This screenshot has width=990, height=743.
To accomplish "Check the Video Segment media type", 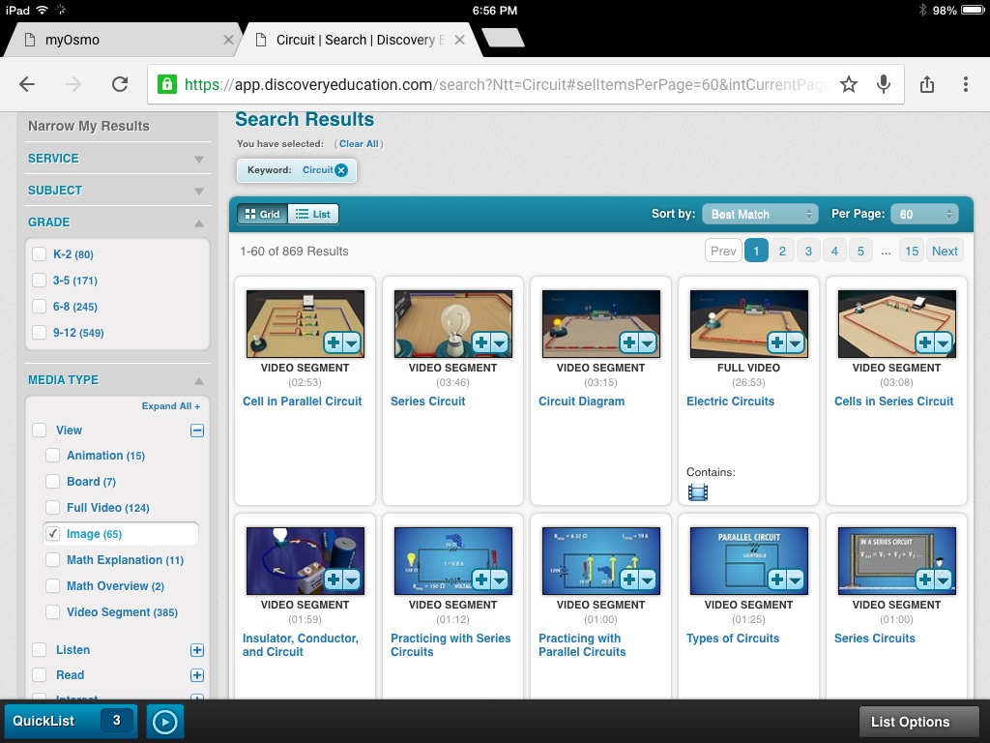I will [53, 612].
